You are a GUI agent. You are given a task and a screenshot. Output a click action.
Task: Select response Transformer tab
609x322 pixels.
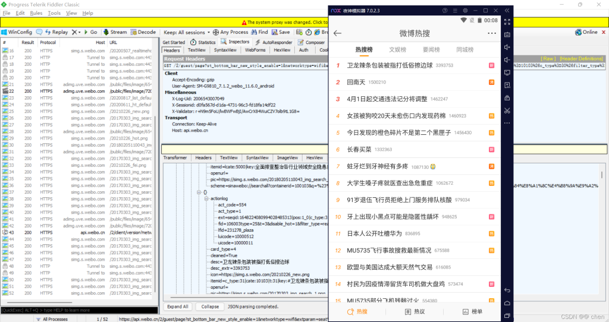click(x=175, y=158)
